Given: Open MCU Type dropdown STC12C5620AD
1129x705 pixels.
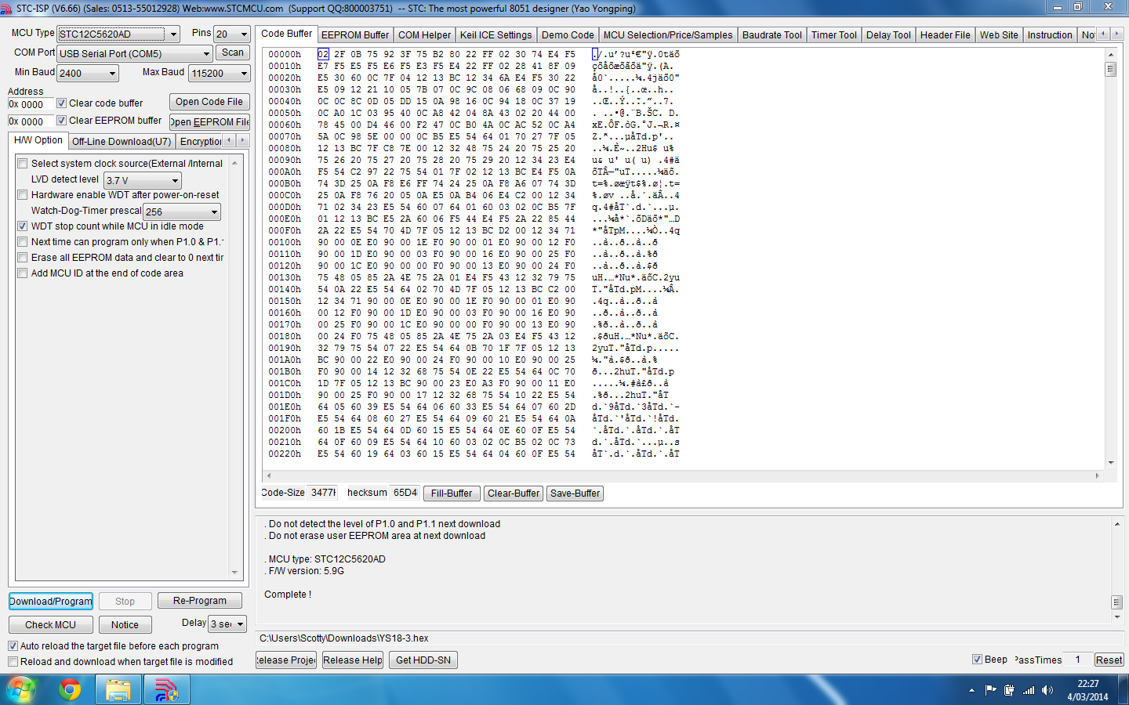Looking at the screenshot, I should 118,34.
